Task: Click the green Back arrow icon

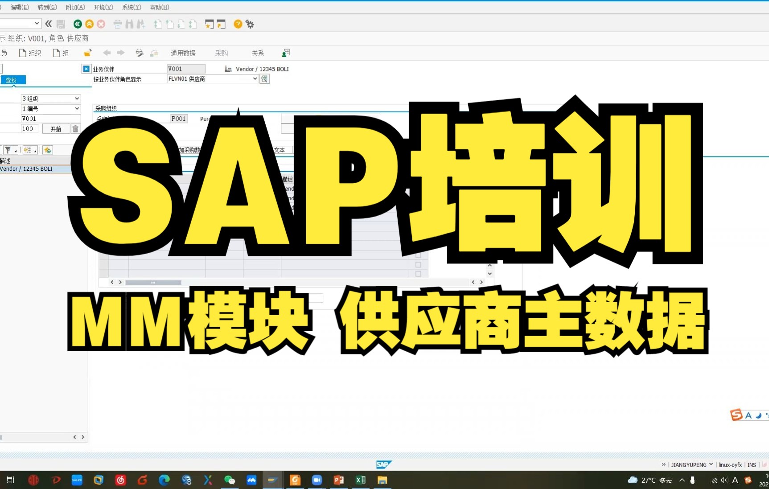Action: click(x=78, y=24)
